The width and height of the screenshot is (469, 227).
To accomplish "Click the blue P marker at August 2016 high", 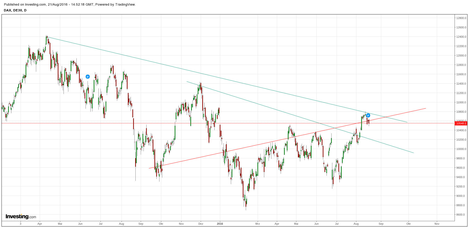I will (x=368, y=116).
